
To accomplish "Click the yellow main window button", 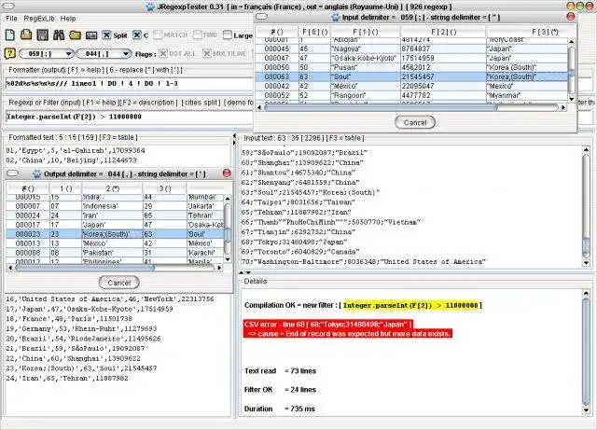I will [571, 7].
